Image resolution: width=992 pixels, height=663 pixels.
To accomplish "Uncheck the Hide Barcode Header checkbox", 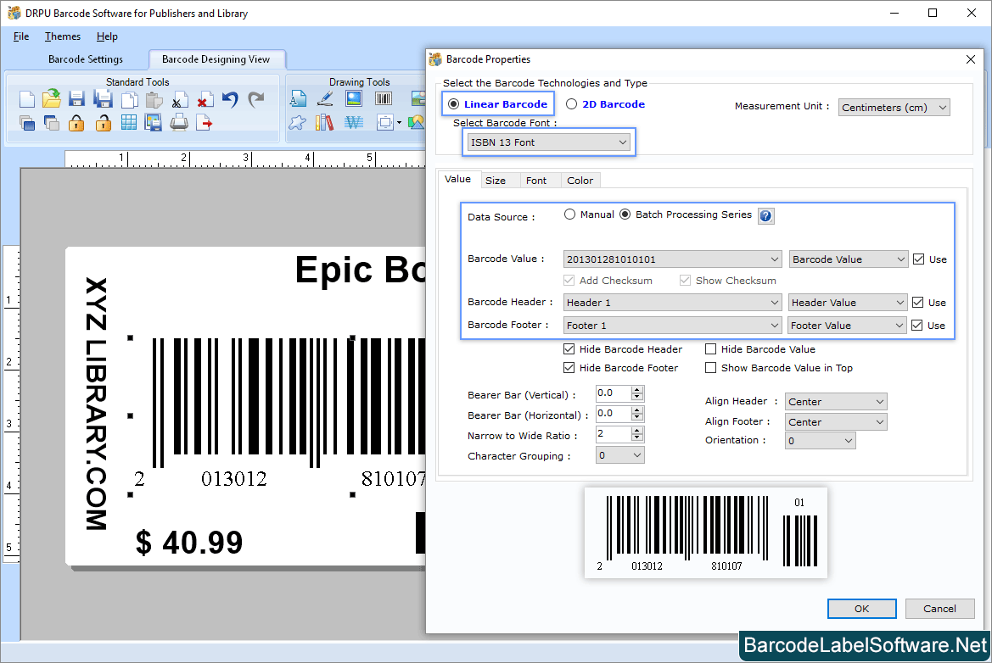I will click(569, 349).
